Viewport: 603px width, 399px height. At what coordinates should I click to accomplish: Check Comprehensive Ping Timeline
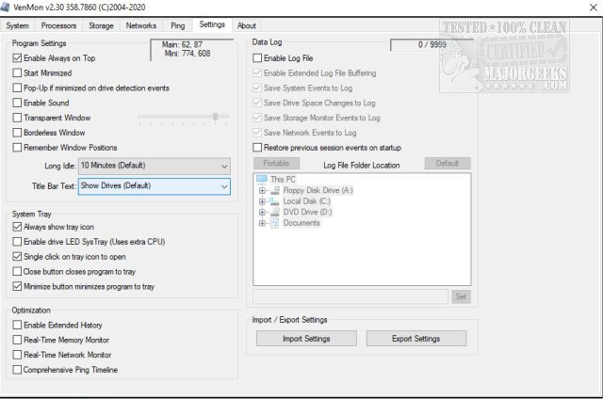(17, 370)
